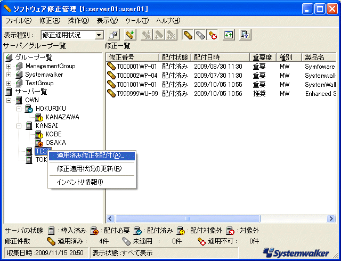
Task: Open the ツール(T) menu
Action: pos(137,21)
